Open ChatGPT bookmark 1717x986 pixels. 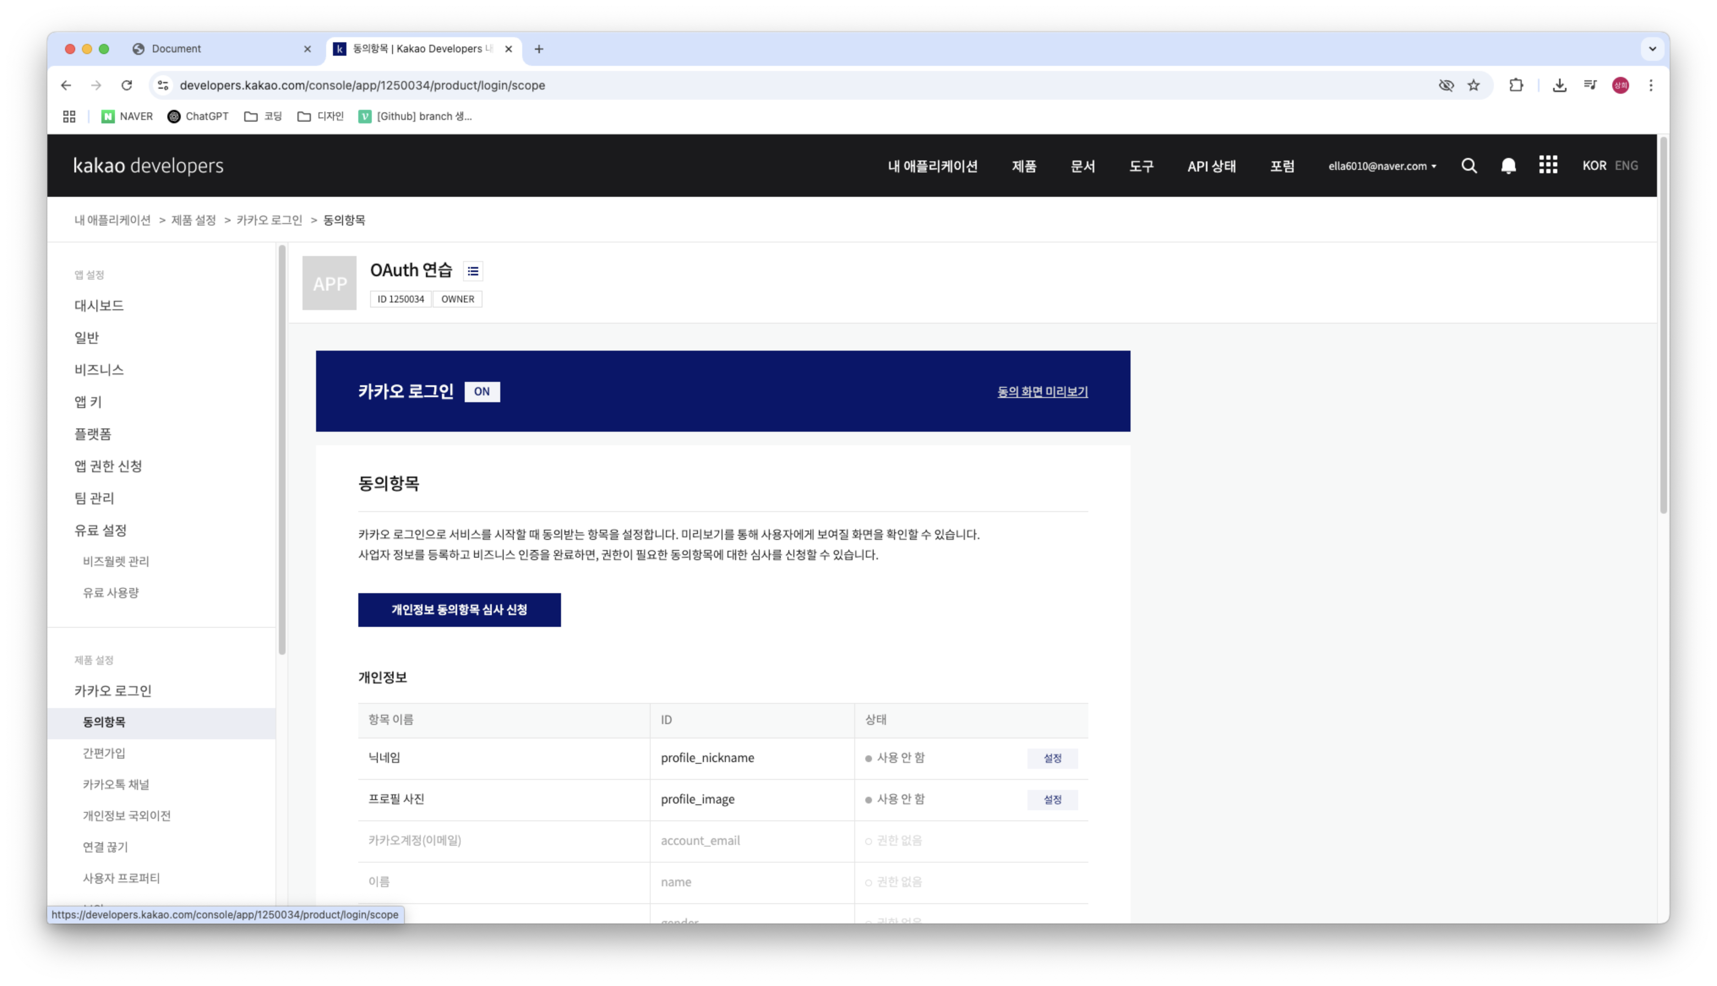pos(198,117)
